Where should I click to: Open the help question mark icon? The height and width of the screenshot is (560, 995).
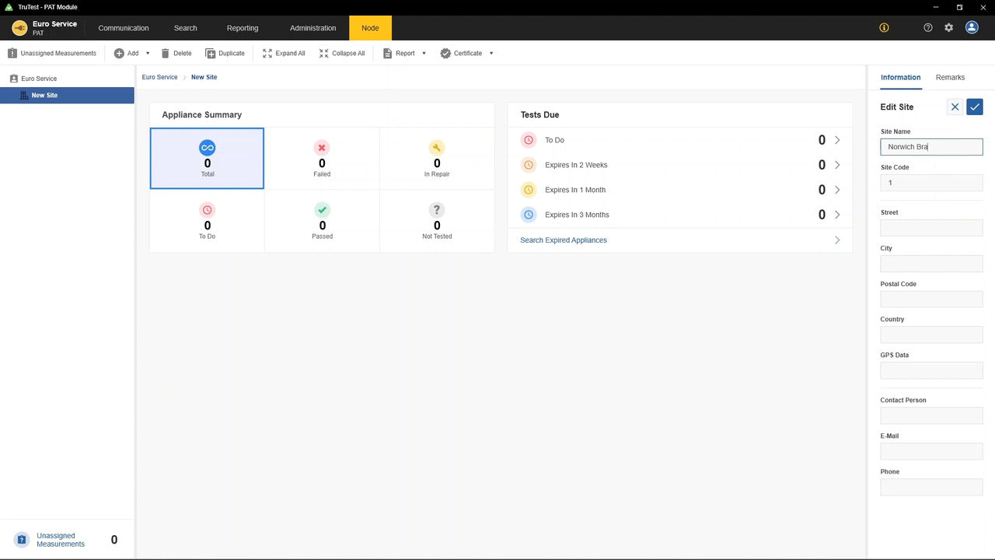(927, 28)
